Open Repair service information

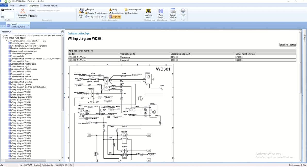click(89, 10)
